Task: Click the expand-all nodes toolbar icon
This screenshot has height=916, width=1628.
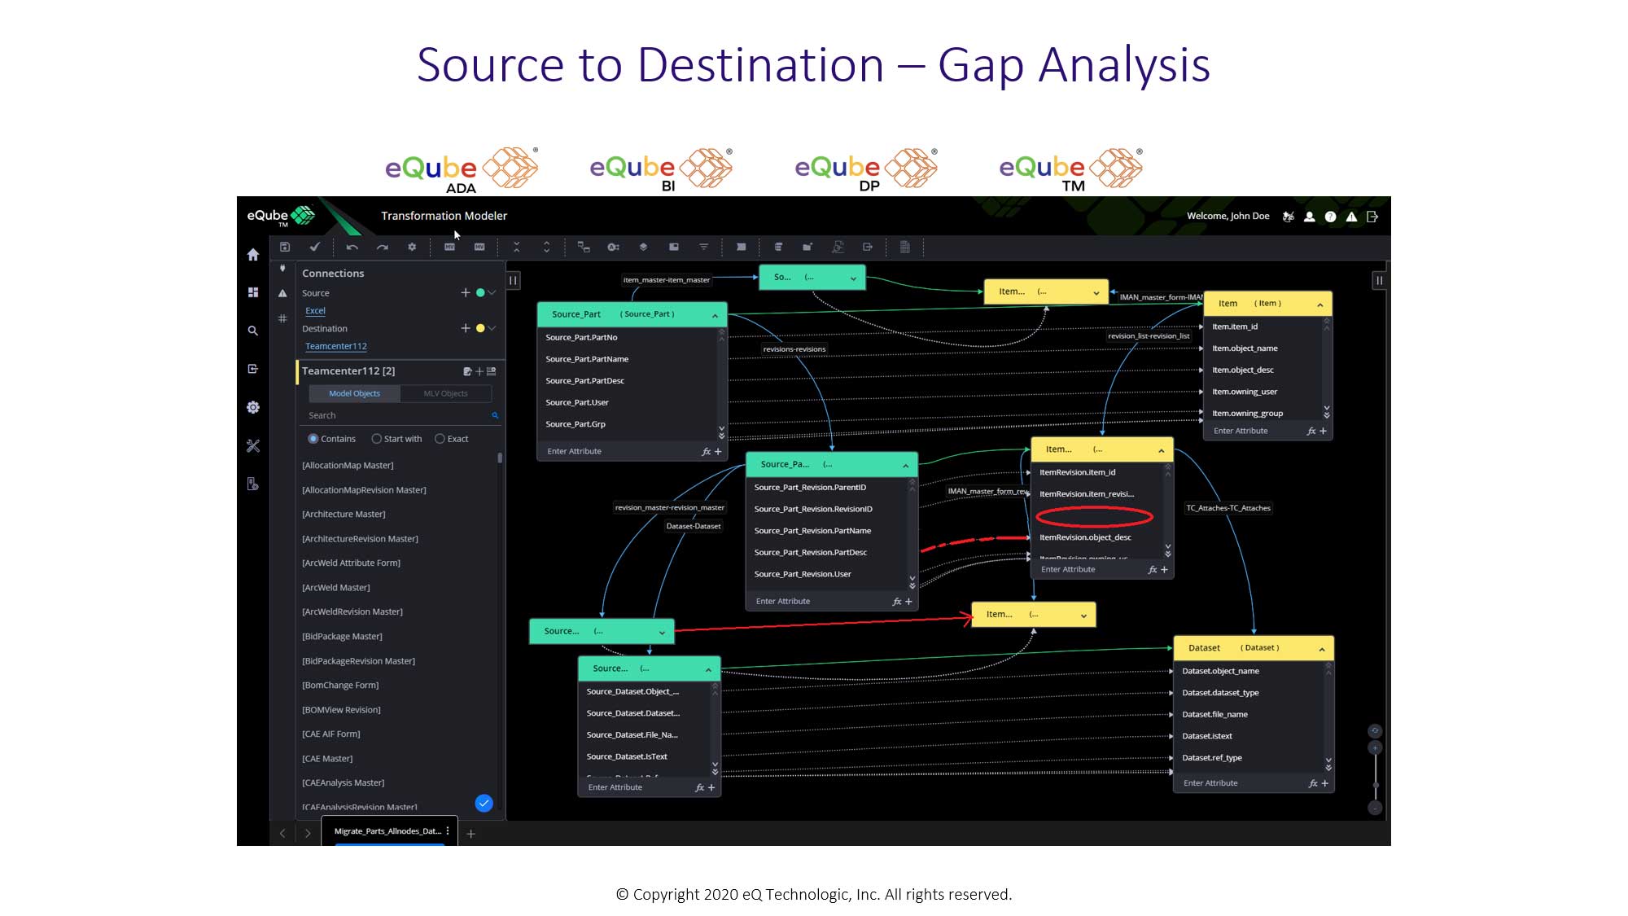Action: point(546,247)
